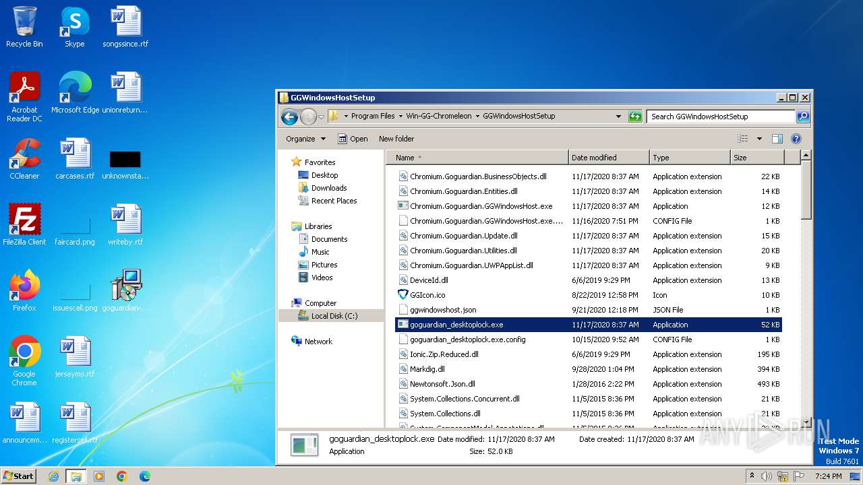Sort files by Type column
This screenshot has width=863, height=485.
coord(690,158)
